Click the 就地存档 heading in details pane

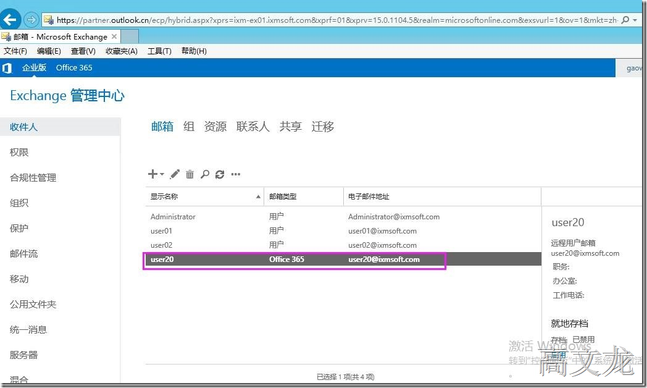pos(569,324)
